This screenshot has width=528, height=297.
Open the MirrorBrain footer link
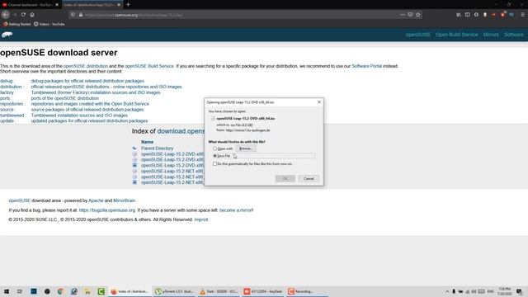[124, 200]
